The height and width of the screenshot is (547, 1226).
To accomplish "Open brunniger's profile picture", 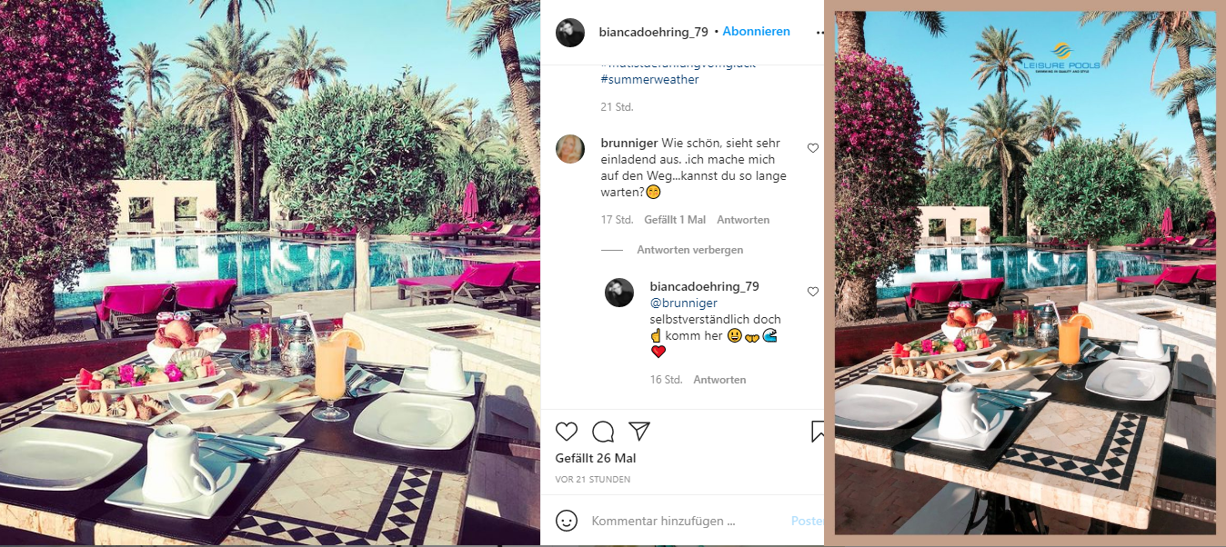I will [570, 148].
